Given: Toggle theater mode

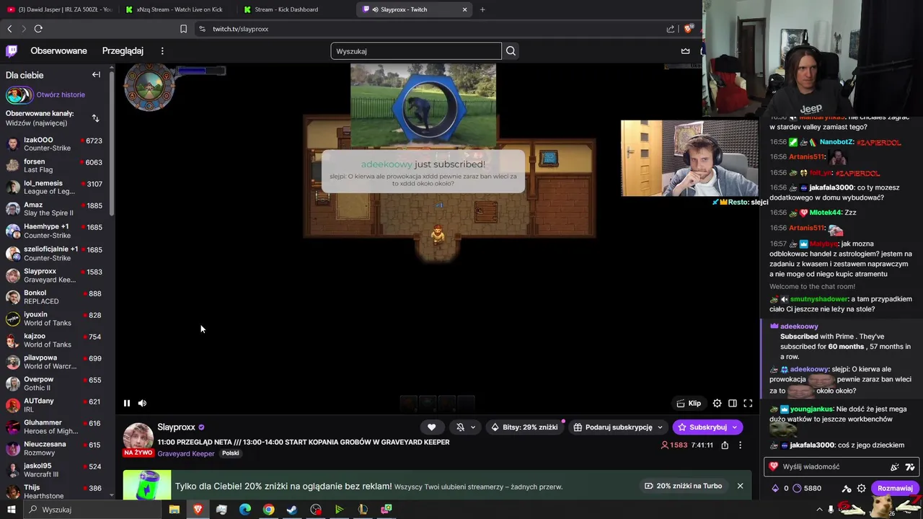Looking at the screenshot, I should tap(733, 404).
